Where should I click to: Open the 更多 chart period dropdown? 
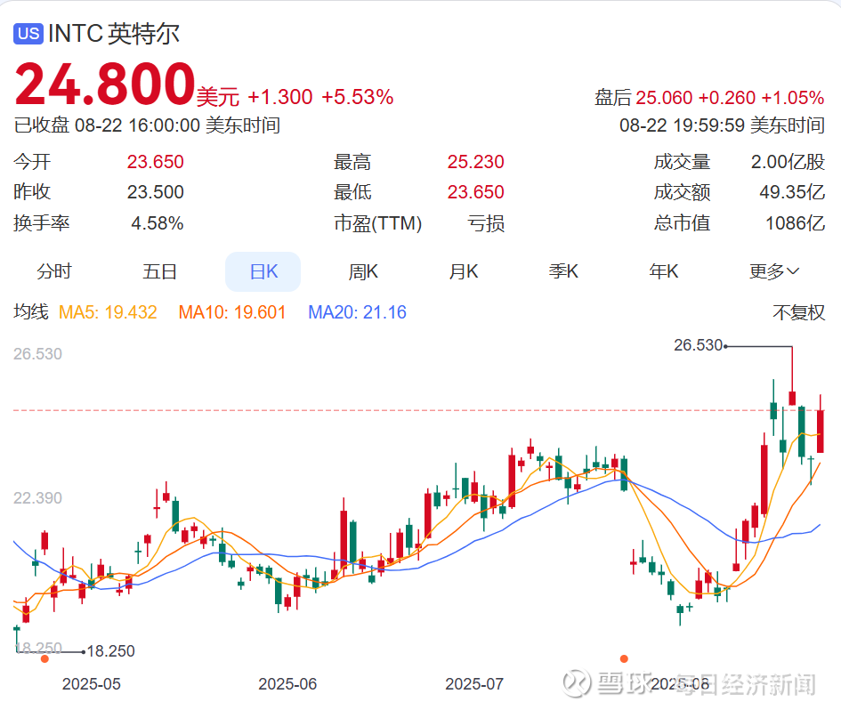pos(774,271)
